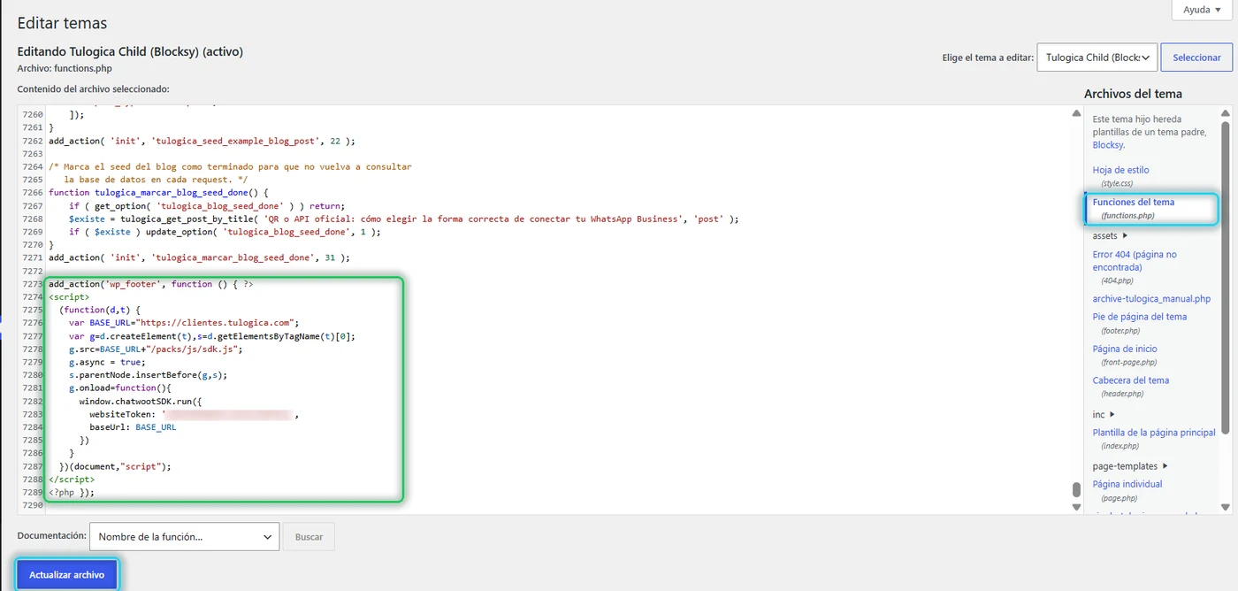Image resolution: width=1238 pixels, height=591 pixels.
Task: Click the s.parentNode.insertBefore line
Action: pyautogui.click(x=148, y=375)
